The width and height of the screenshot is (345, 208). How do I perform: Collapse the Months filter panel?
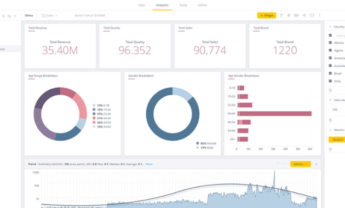coord(330,130)
